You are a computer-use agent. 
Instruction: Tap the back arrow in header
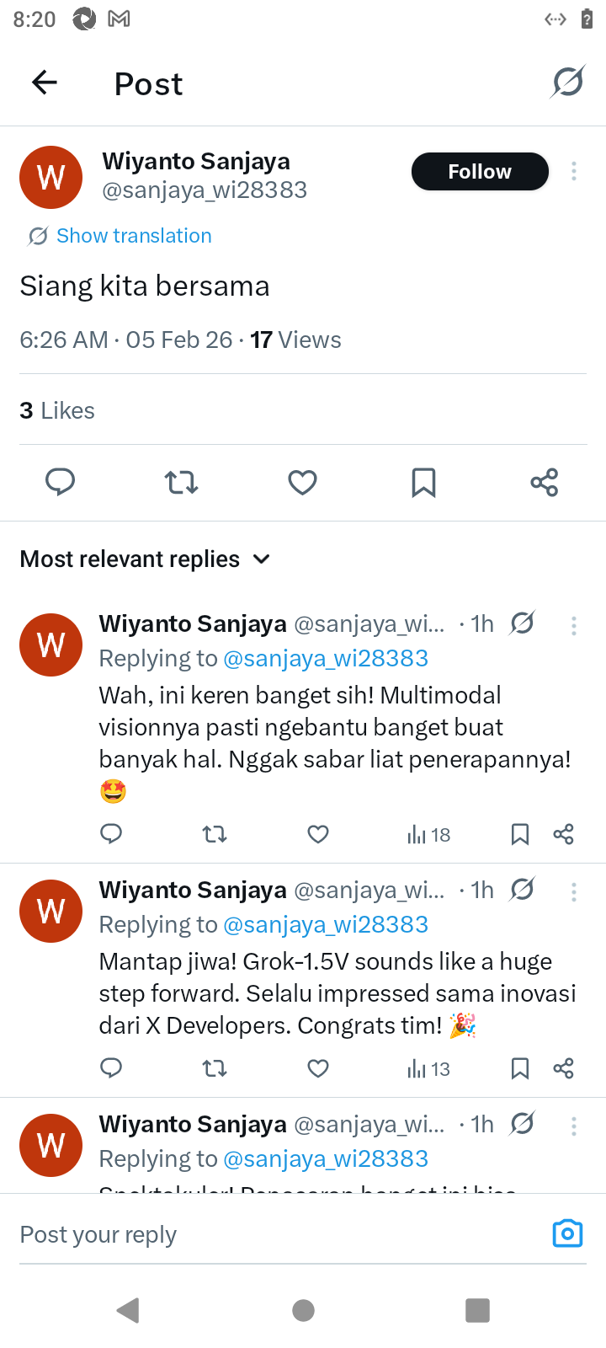(x=45, y=83)
